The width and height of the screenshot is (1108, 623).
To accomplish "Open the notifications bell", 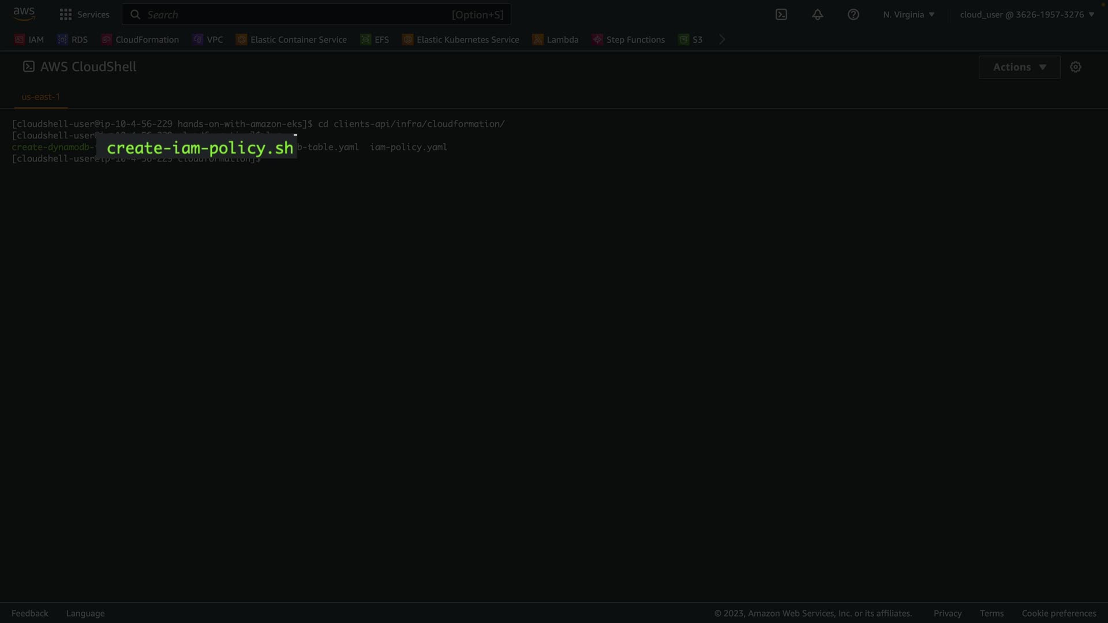I will click(817, 14).
